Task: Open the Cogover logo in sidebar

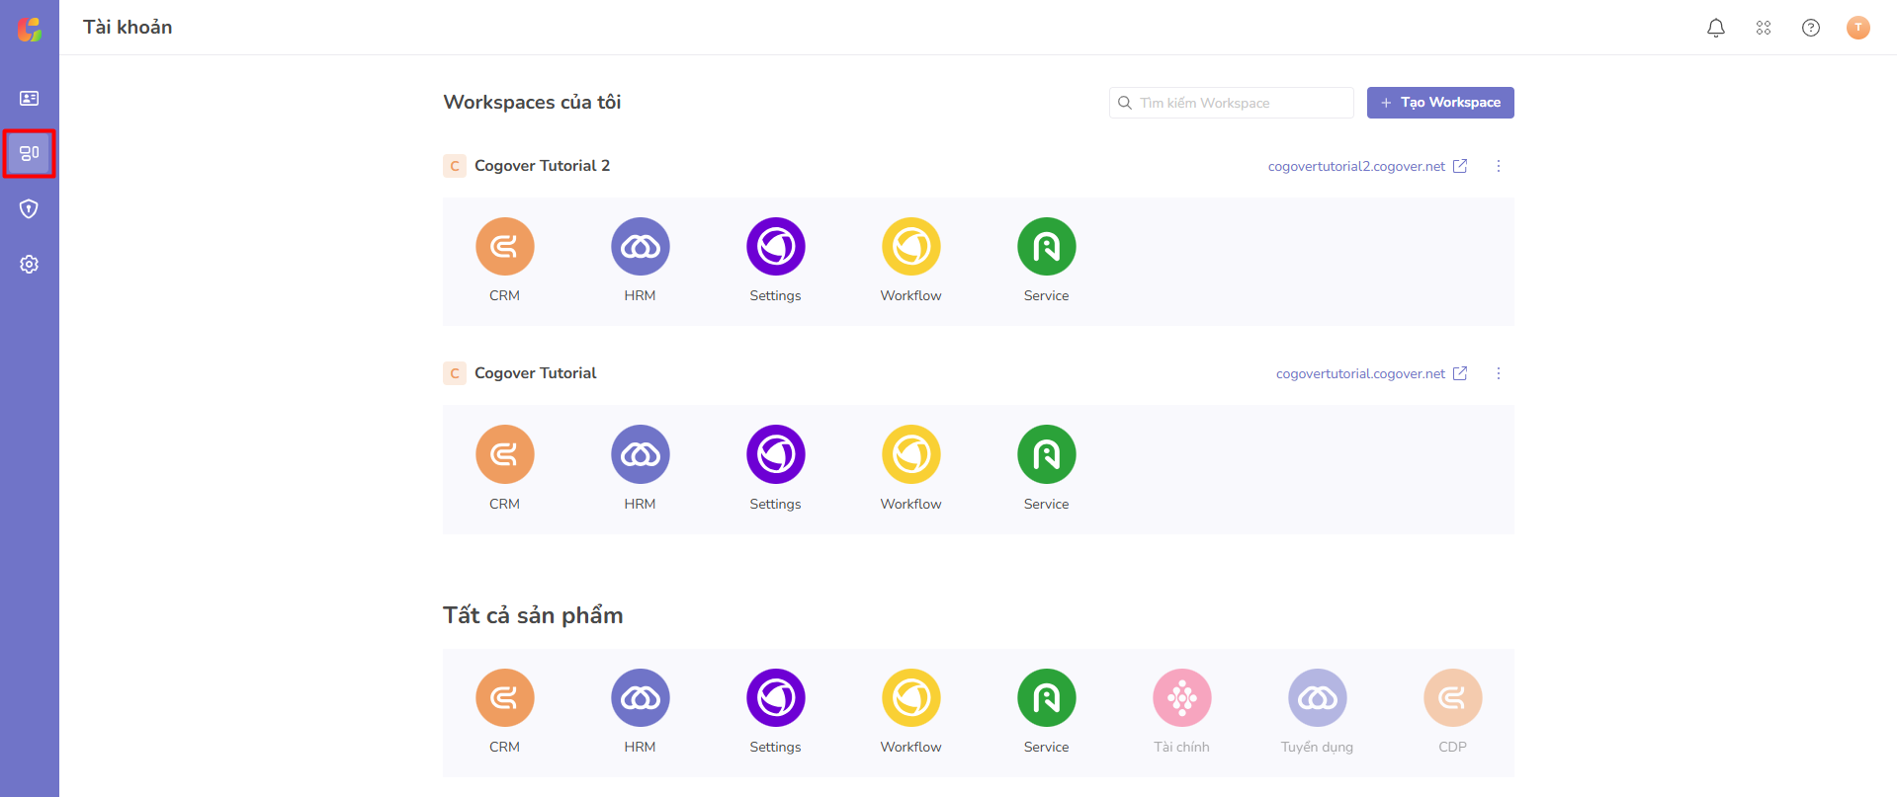Action: (30, 29)
